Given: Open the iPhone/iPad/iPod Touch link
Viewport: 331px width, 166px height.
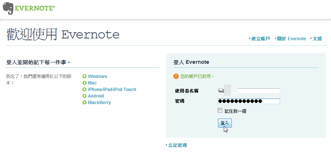Looking at the screenshot, I should point(112,90).
